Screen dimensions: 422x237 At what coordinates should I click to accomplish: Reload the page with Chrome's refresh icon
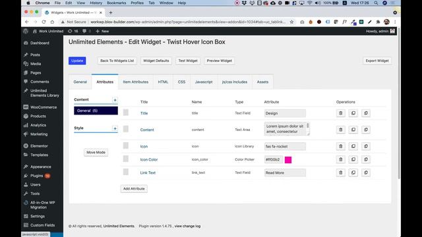(44, 22)
